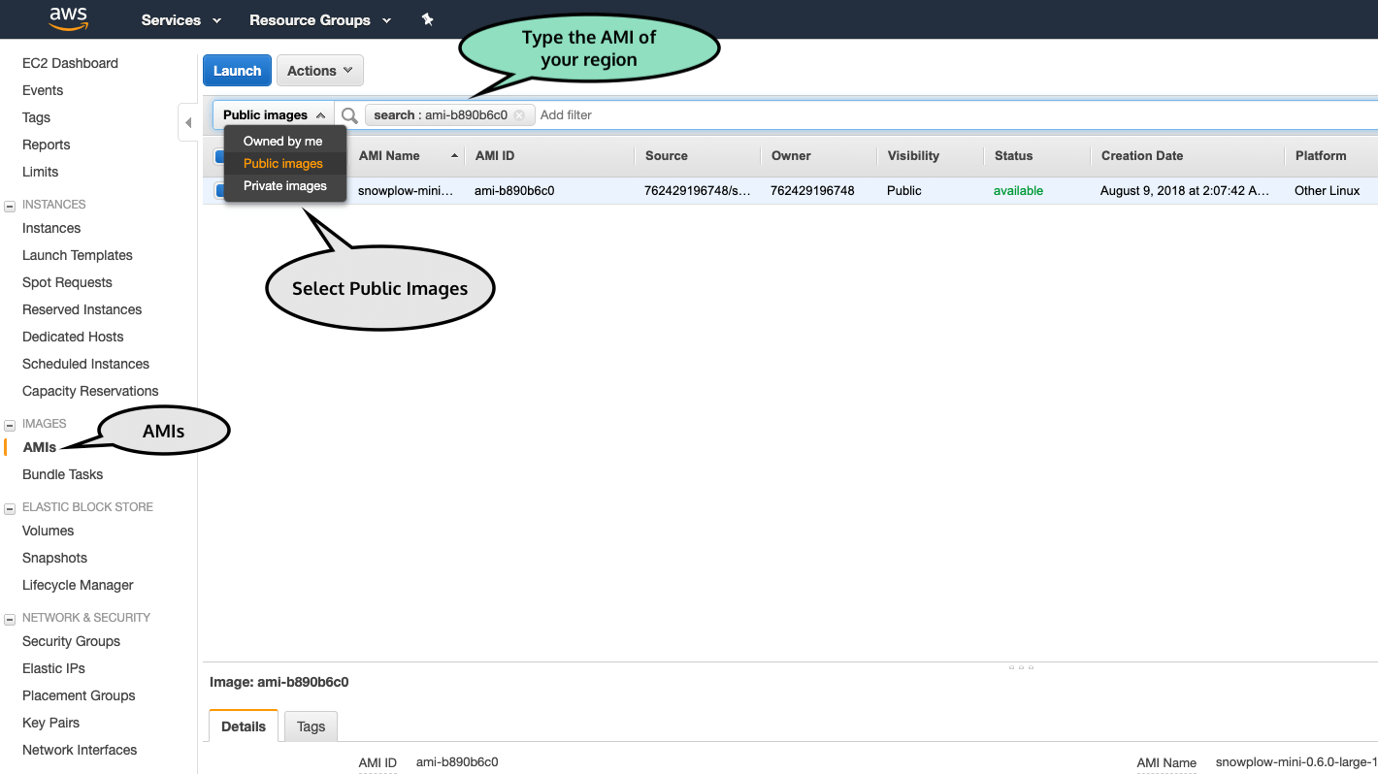
Task: Open Bundle Tasks
Action: pyautogui.click(x=63, y=474)
